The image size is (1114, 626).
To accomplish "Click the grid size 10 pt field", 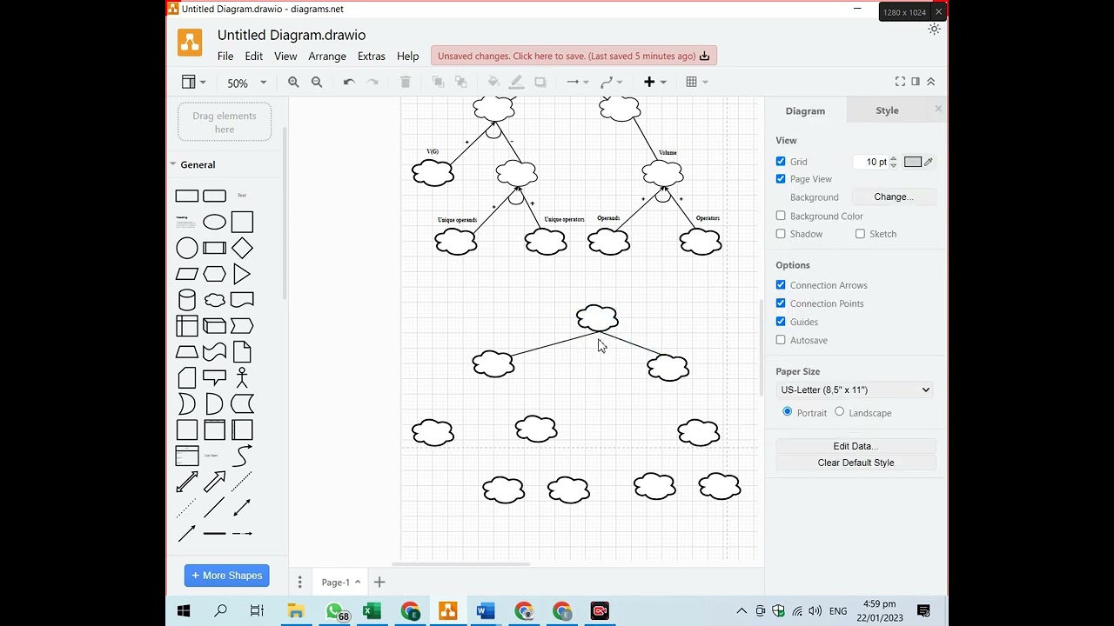I will tap(871, 162).
